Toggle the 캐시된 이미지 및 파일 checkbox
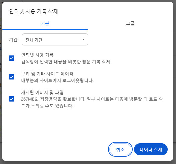 12,99
